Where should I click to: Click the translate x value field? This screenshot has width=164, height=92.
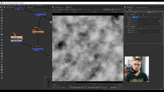click(135, 17)
